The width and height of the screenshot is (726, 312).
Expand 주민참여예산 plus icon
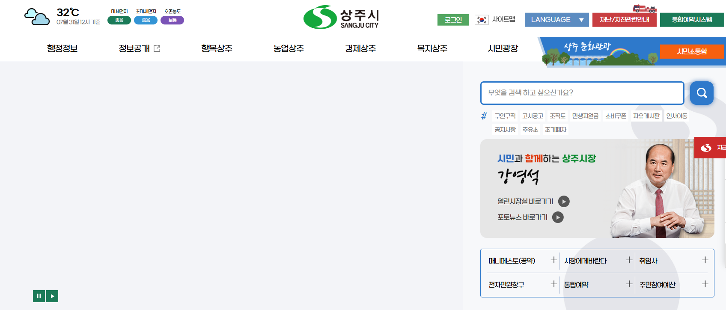click(x=705, y=284)
